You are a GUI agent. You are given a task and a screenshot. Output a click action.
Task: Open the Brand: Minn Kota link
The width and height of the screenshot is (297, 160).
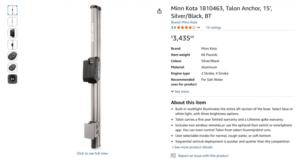tap(184, 22)
